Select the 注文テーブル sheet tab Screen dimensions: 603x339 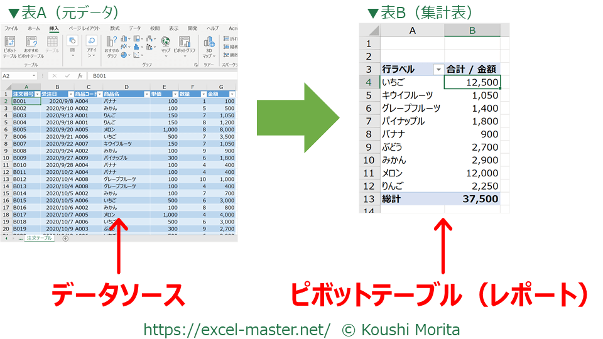[x=40, y=239]
